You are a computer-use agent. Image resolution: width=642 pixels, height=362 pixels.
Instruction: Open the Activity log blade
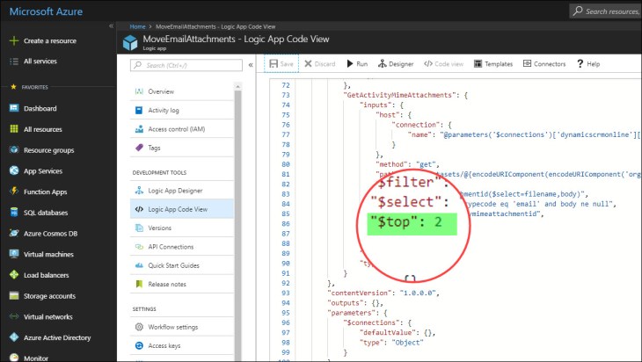click(163, 111)
